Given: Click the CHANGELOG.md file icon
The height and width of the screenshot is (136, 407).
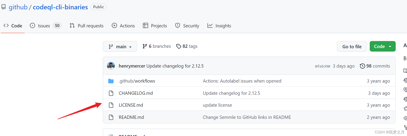Looking at the screenshot, I should tap(111, 93).
